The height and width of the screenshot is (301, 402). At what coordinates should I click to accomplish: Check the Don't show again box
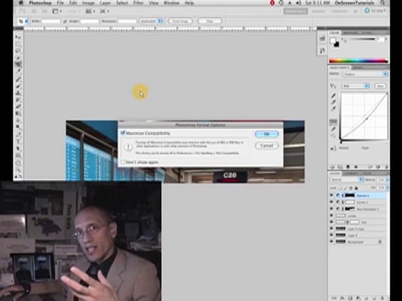(123, 162)
